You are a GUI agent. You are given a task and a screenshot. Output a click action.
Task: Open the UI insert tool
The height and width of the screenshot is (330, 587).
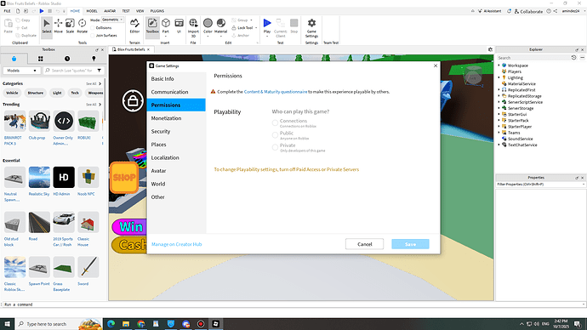tap(179, 26)
